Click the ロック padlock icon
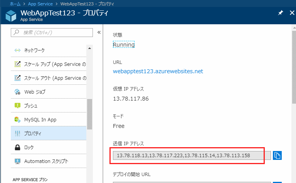 pyautogui.click(x=17, y=147)
